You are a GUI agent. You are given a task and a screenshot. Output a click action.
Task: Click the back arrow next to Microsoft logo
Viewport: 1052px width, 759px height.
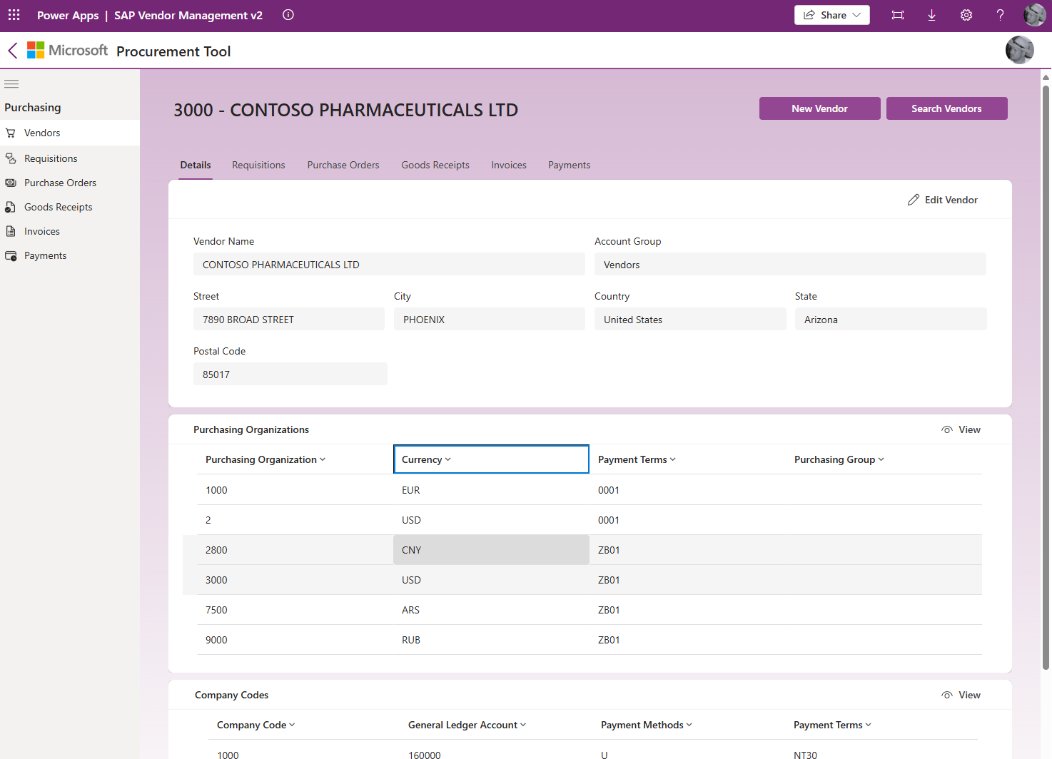click(x=11, y=50)
